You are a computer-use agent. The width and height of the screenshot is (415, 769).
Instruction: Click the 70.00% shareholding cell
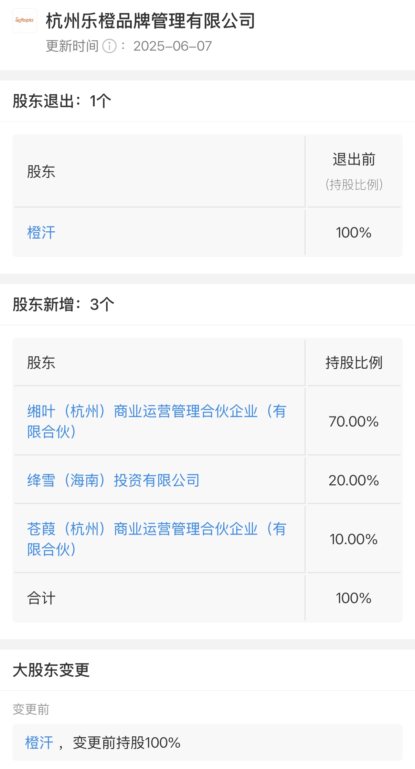(354, 422)
